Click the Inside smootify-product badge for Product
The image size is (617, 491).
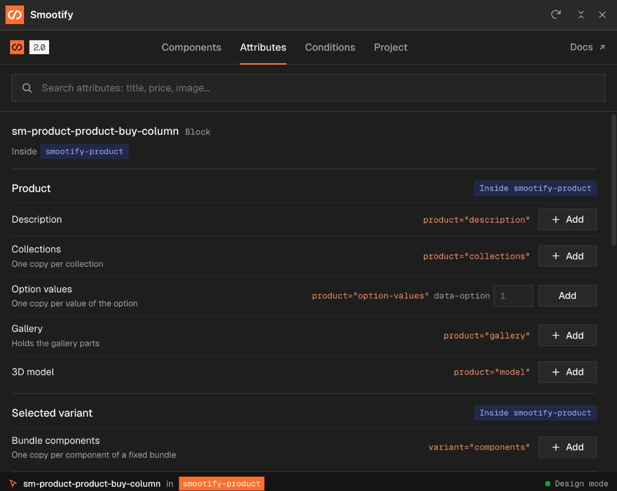click(x=535, y=189)
